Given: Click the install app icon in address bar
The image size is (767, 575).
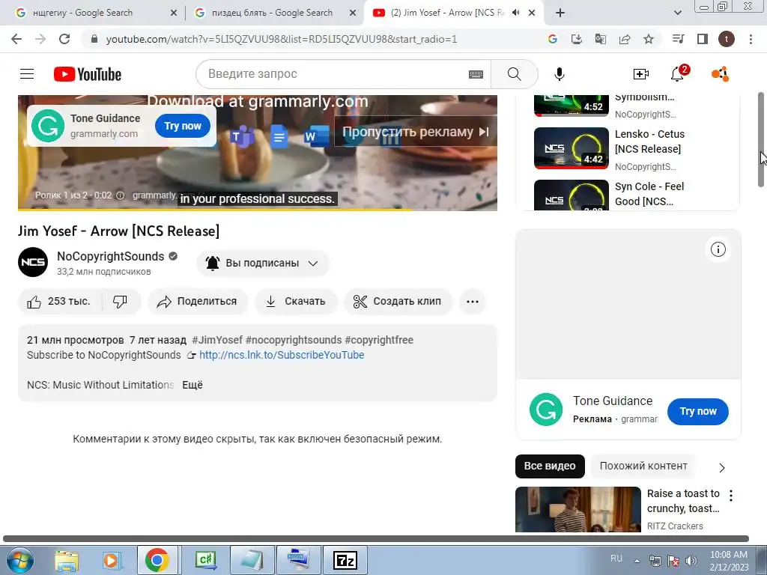Looking at the screenshot, I should (576, 39).
